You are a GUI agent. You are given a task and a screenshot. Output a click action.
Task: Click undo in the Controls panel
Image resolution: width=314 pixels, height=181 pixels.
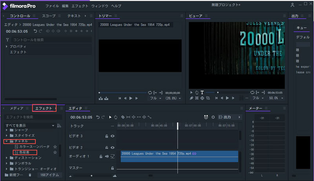pyautogui.click(x=35, y=31)
